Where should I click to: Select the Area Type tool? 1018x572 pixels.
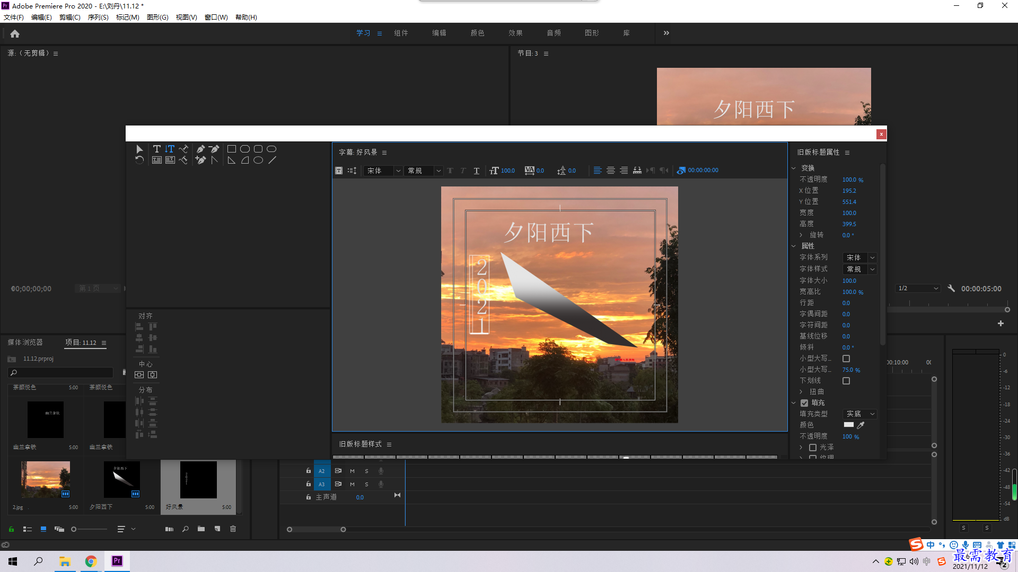tap(157, 160)
